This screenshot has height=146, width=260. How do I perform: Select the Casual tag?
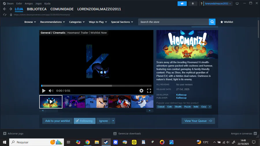(161, 107)
